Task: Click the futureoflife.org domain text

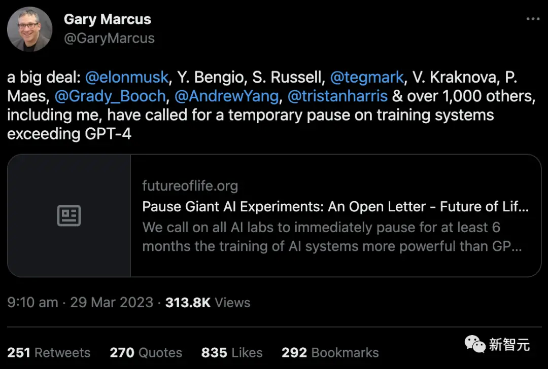Action: [190, 186]
